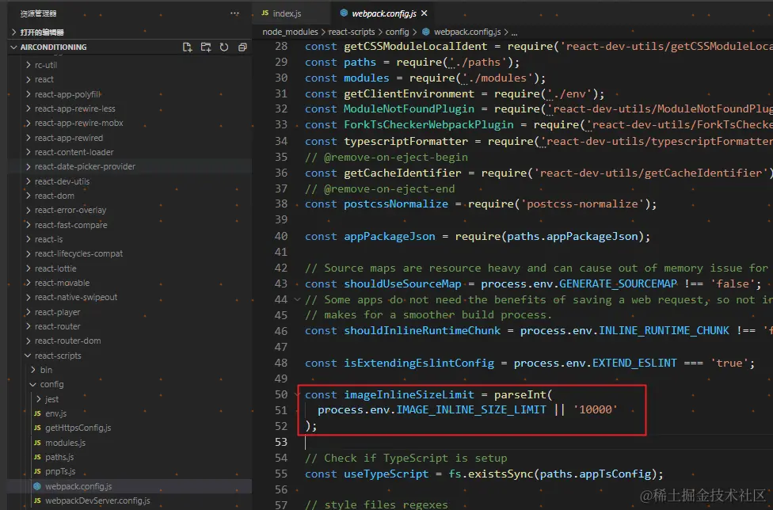
Task: Open the react-lottie folder
Action: coord(55,268)
